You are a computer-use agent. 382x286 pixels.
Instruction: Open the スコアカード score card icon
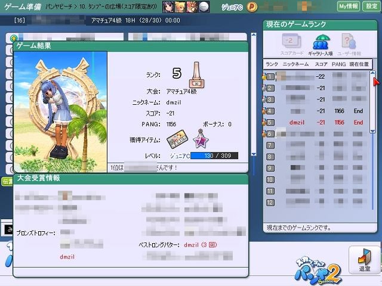292,44
